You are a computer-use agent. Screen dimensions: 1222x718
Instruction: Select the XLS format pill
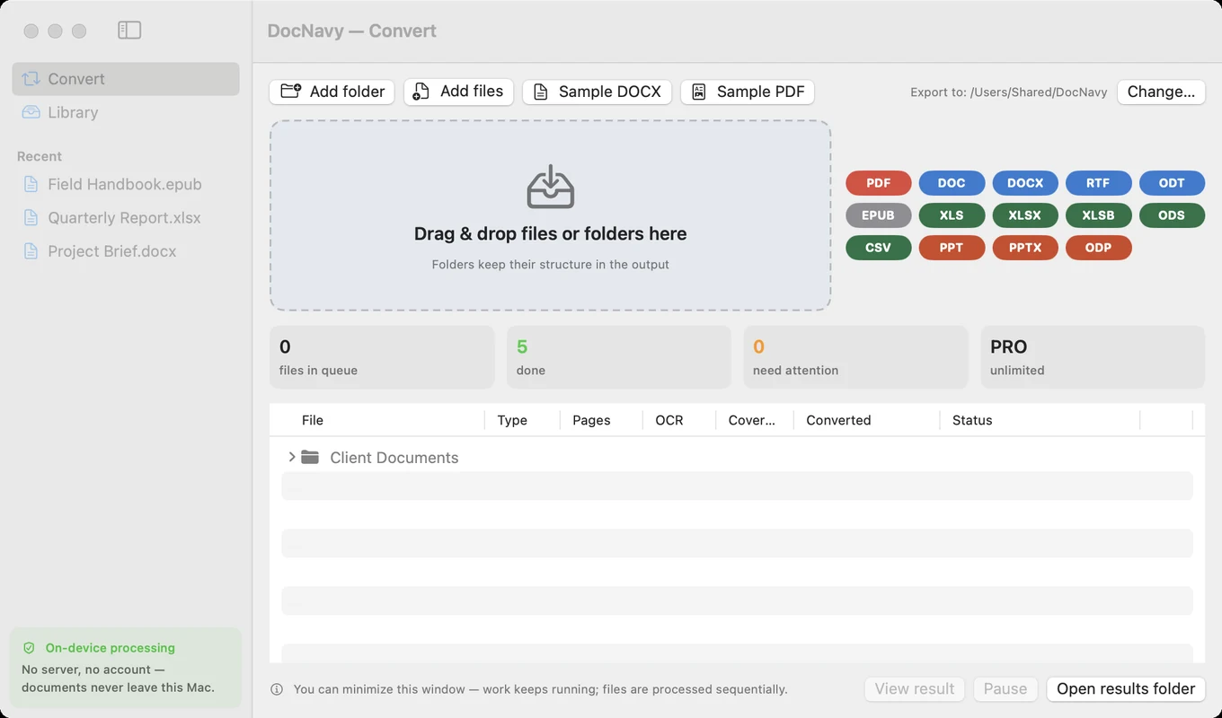[x=952, y=215]
